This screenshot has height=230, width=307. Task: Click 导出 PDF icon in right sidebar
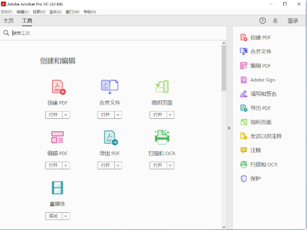pos(244,108)
